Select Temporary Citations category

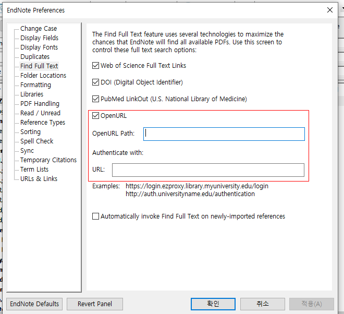point(48,160)
